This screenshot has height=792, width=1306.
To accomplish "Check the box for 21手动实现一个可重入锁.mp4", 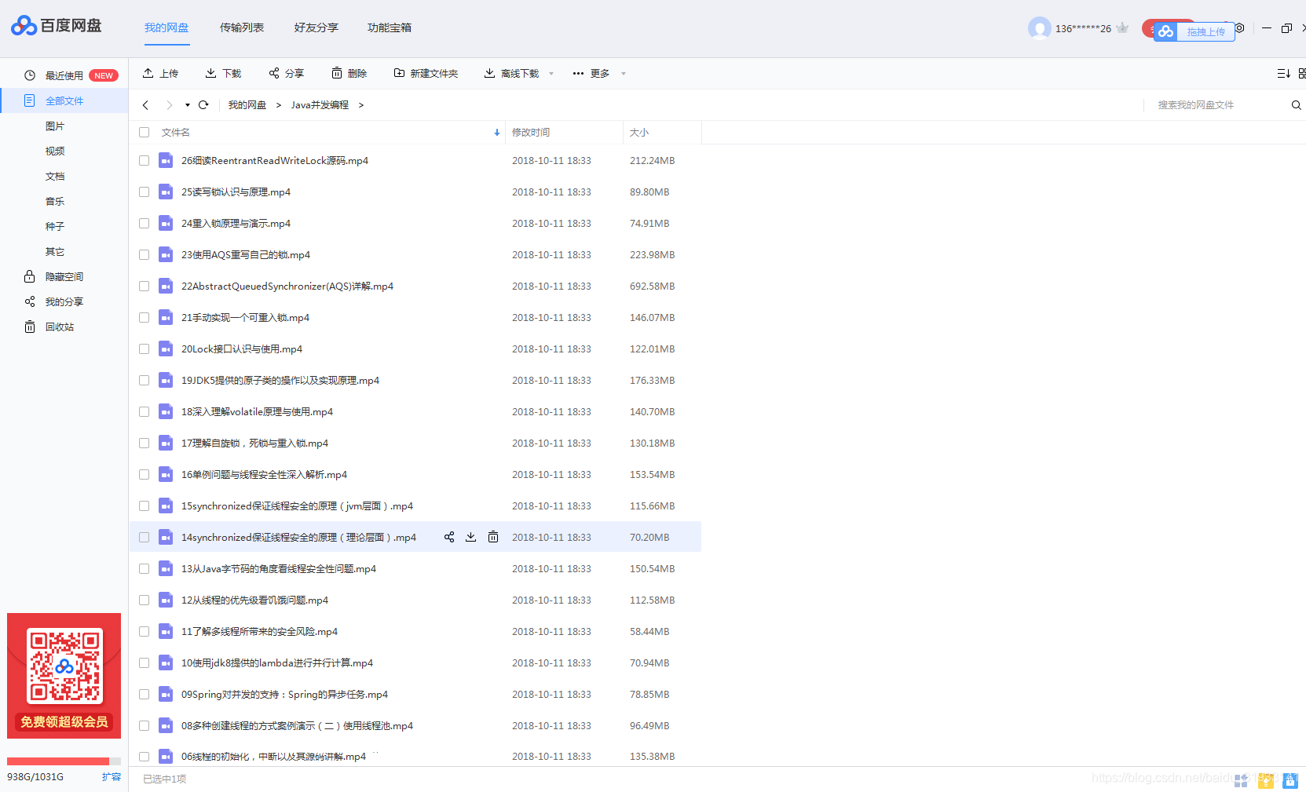I will click(x=144, y=317).
